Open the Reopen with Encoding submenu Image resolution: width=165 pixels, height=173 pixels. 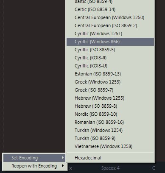point(34,166)
